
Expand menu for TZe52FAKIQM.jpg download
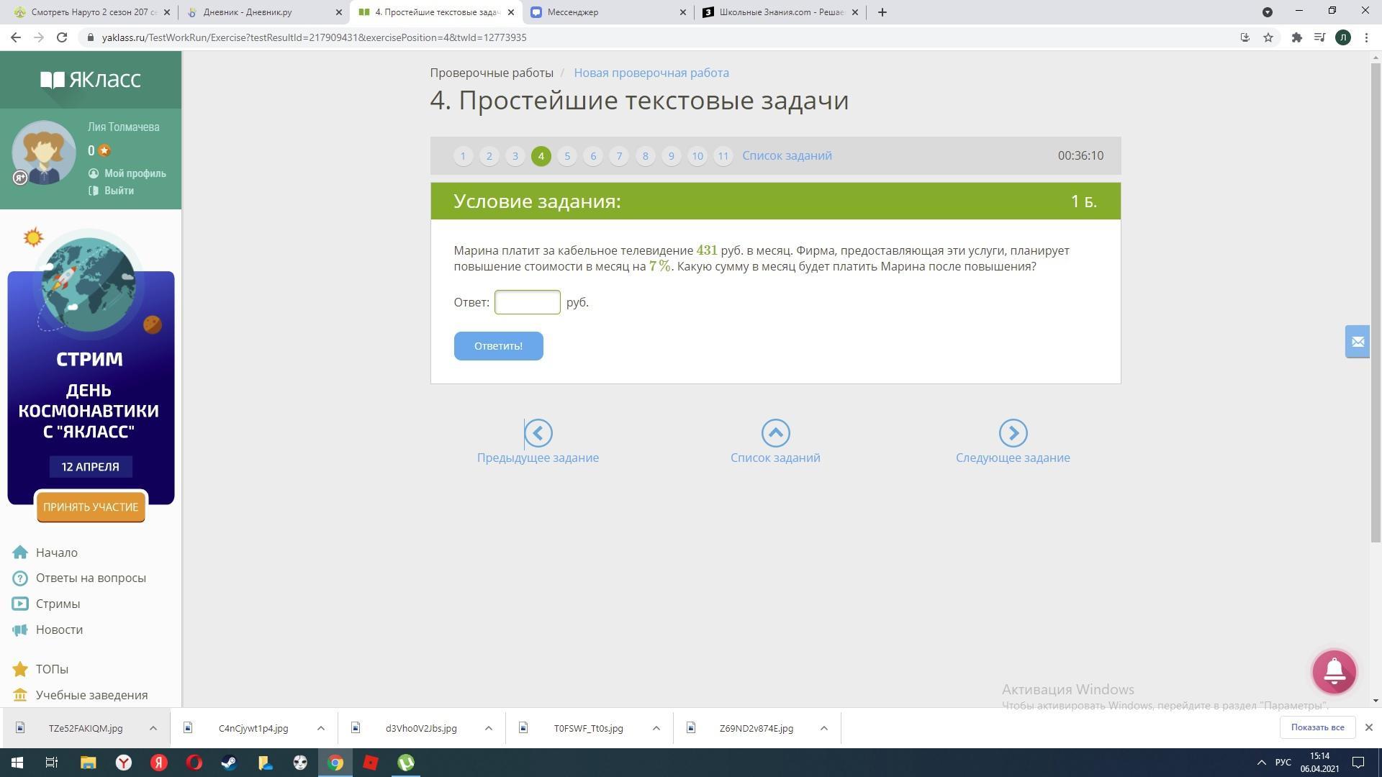153,728
